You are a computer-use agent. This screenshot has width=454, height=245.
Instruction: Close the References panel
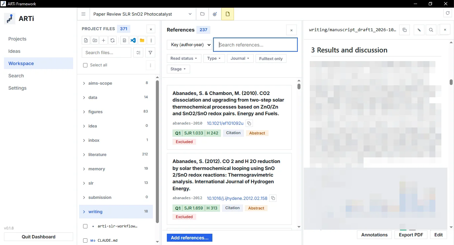pos(291,30)
